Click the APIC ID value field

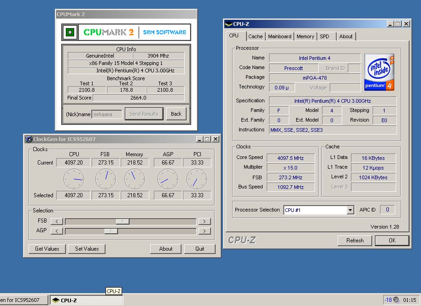tap(387, 210)
